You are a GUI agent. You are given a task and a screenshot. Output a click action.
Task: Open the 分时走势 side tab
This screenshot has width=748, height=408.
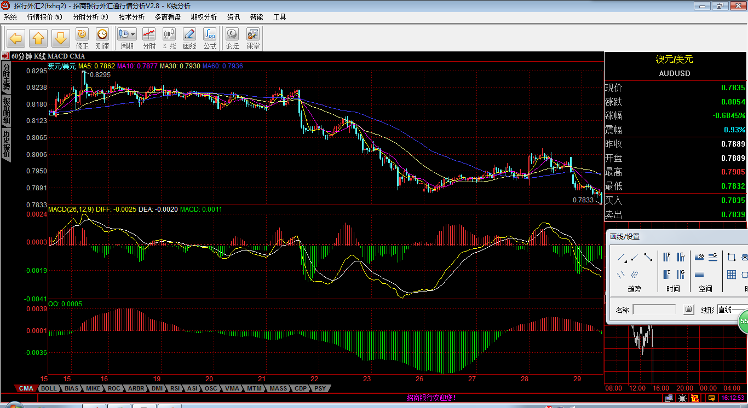pyautogui.click(x=7, y=78)
